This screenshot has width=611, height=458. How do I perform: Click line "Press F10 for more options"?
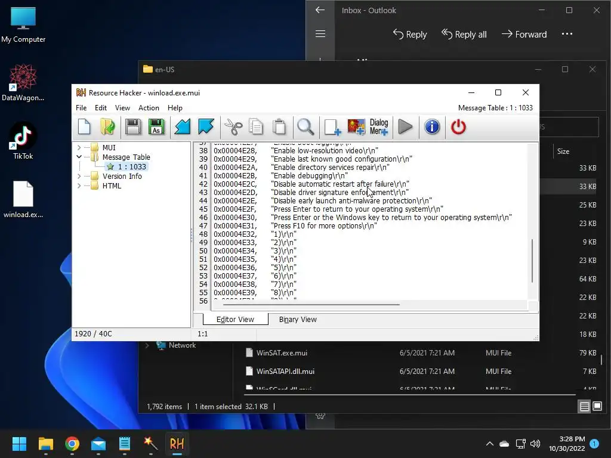(x=324, y=226)
